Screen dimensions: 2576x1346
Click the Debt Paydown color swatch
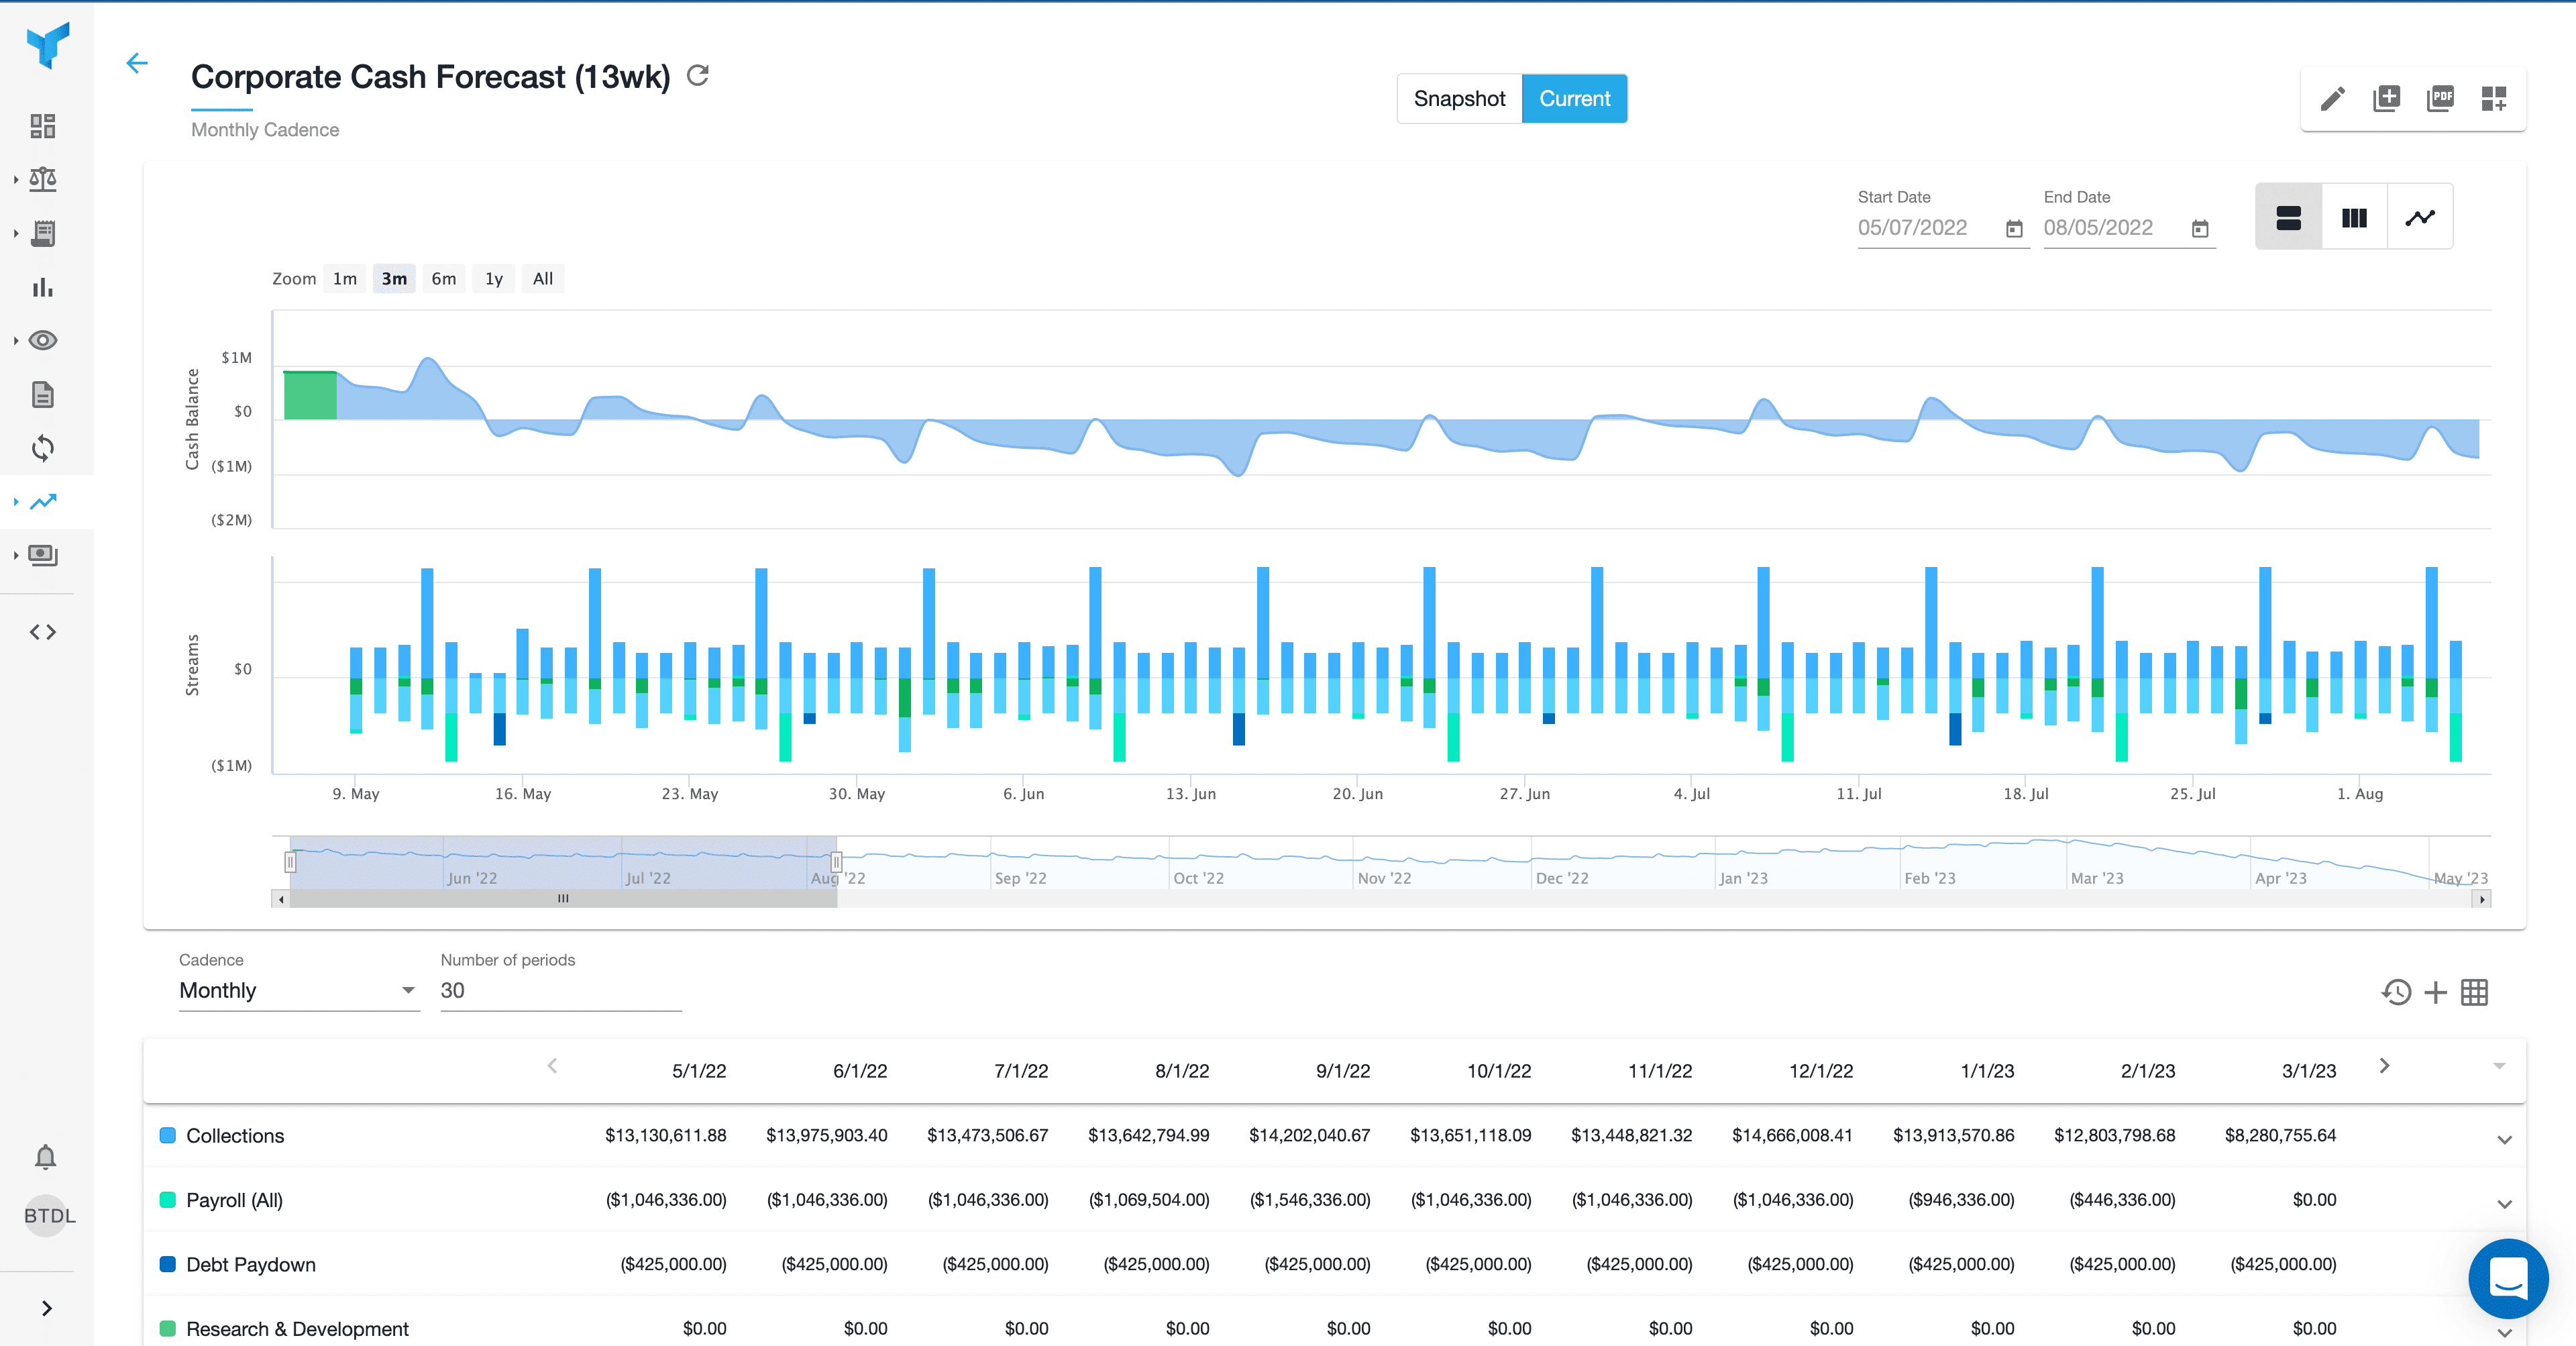tap(168, 1264)
